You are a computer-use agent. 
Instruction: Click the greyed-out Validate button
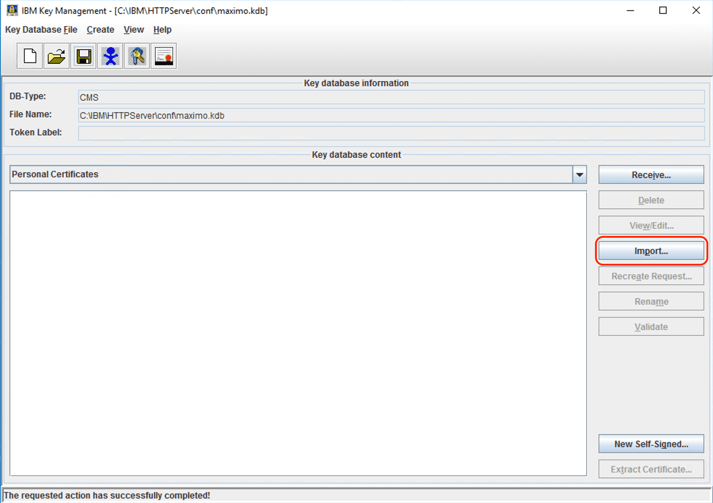[651, 327]
